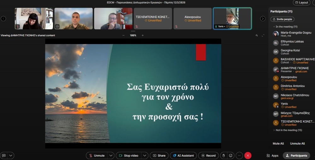Toggle the Participants panel tab
This screenshot has height=160, width=315.
296,156
